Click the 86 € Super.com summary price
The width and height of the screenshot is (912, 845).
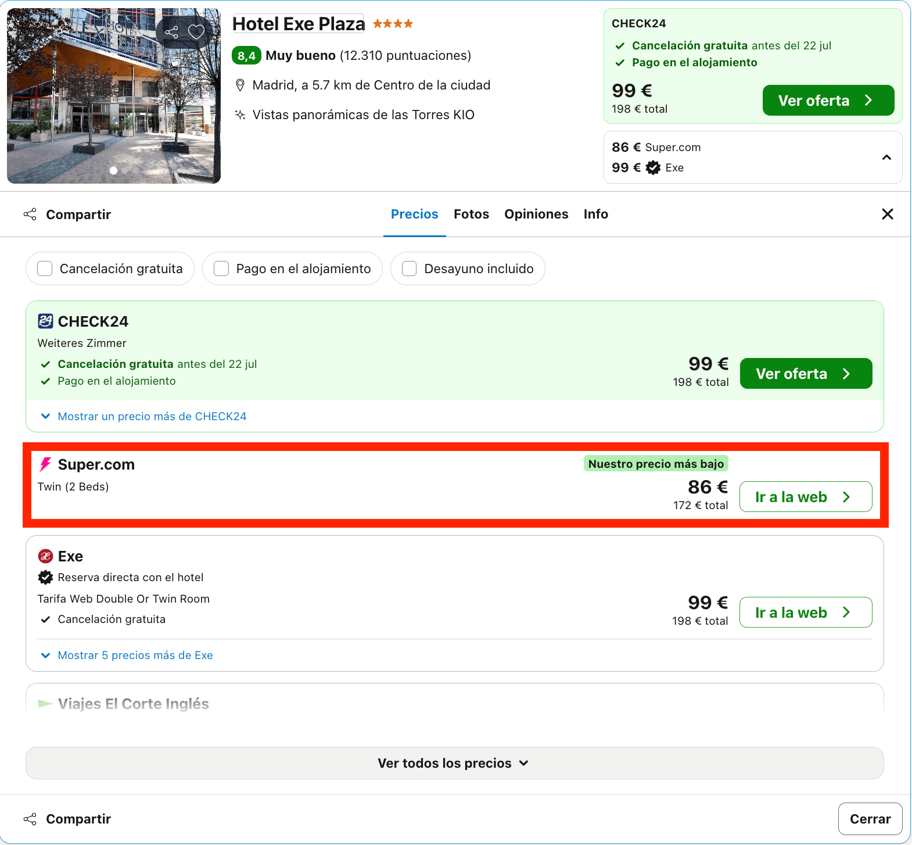click(x=656, y=147)
